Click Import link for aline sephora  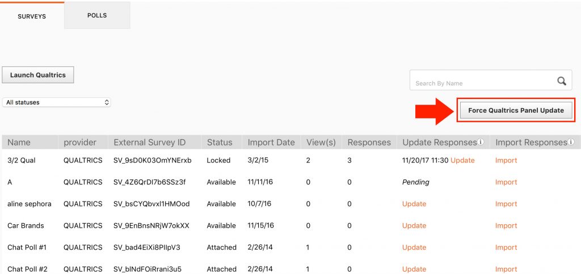pos(506,204)
